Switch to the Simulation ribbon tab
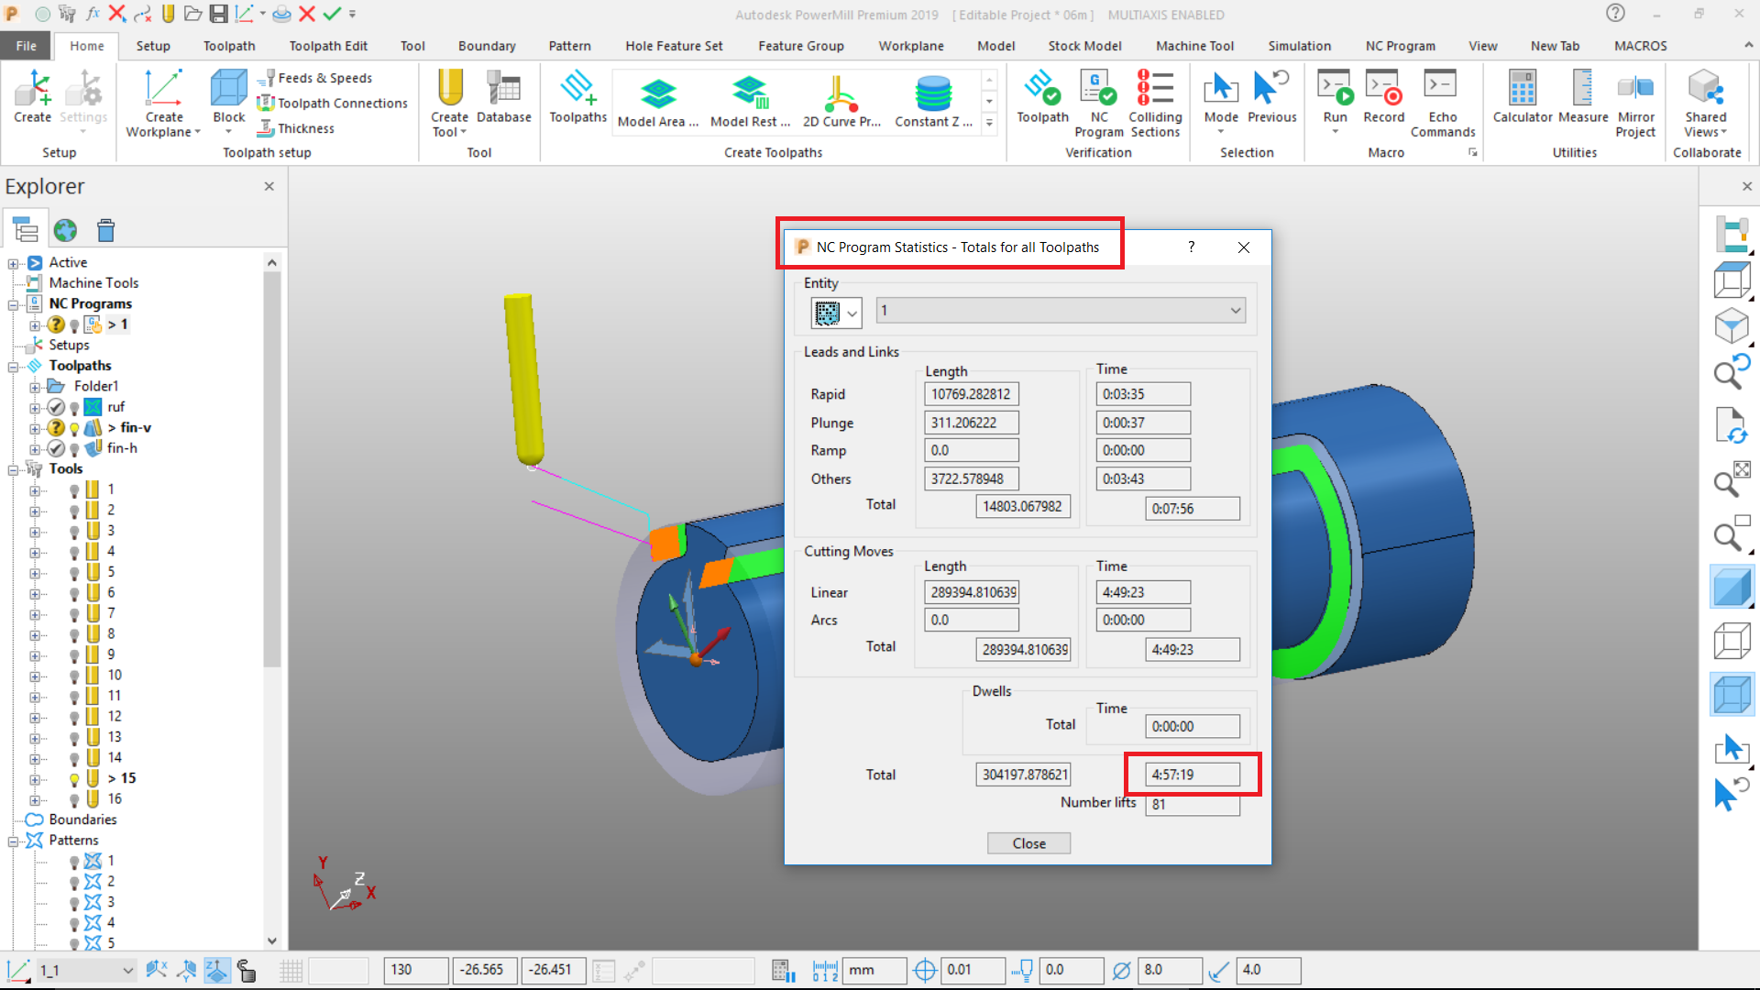Viewport: 1760px width, 990px height. point(1299,45)
